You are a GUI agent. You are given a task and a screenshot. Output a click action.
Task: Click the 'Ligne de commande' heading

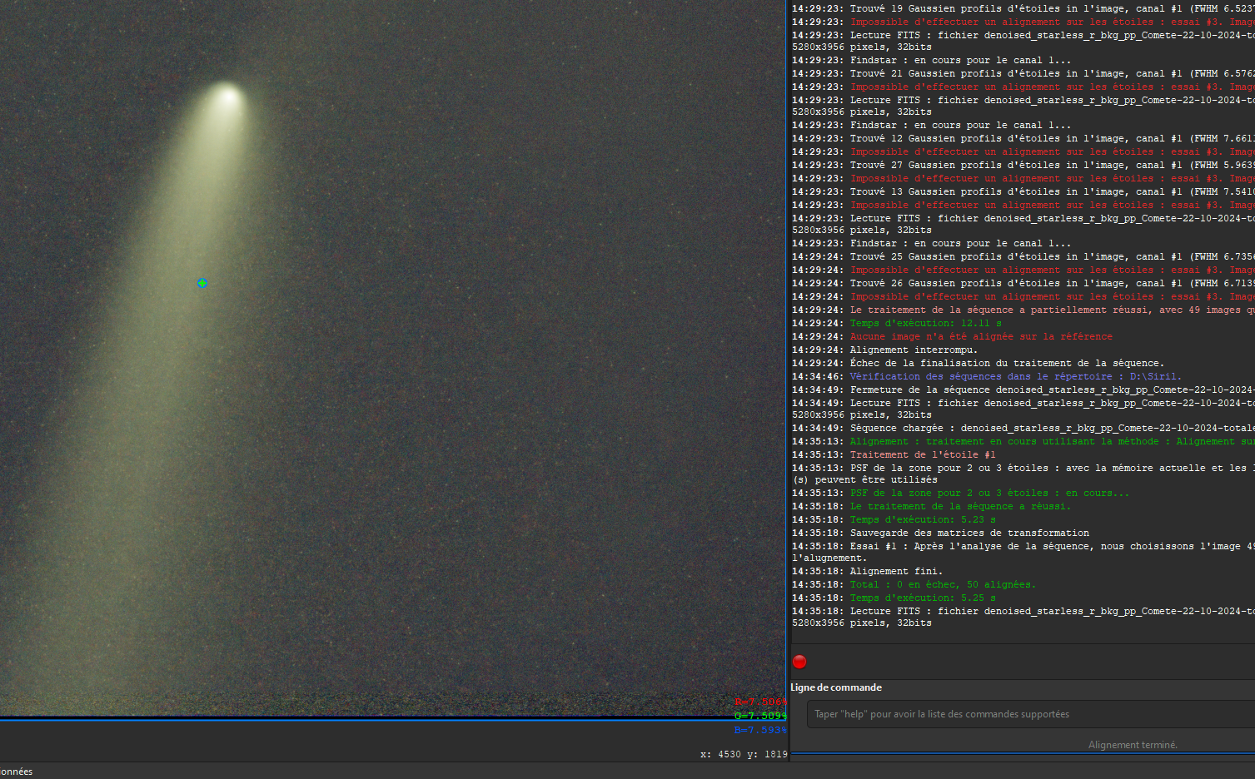tap(836, 687)
